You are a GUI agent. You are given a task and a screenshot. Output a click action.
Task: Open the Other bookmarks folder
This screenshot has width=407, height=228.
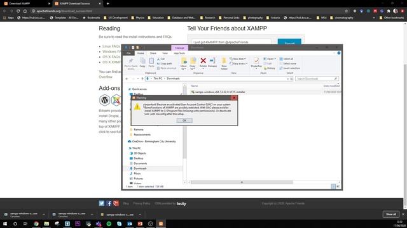point(392,18)
